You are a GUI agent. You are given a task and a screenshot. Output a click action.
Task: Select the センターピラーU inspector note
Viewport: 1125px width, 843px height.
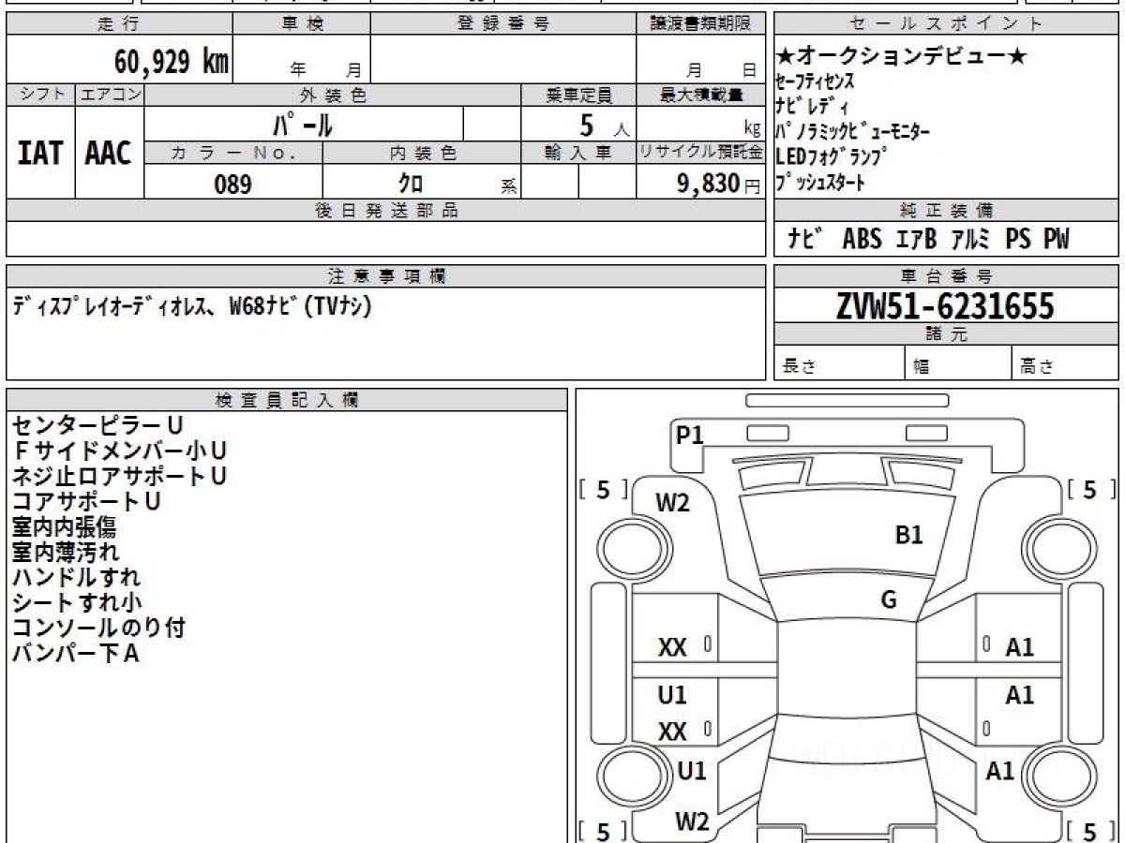coord(97,426)
